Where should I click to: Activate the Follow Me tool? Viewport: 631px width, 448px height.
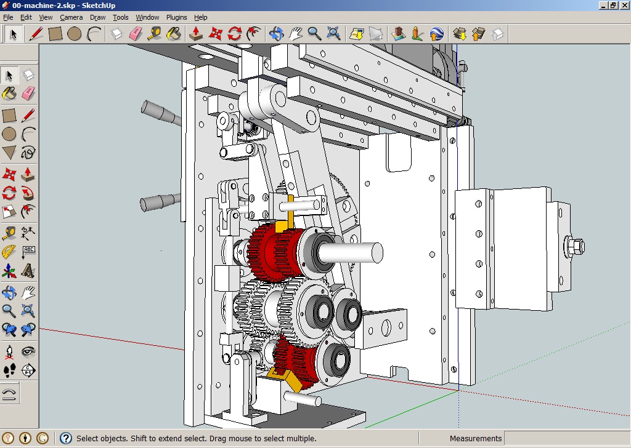pyautogui.click(x=28, y=193)
